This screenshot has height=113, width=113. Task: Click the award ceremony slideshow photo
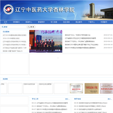click(x=46, y=41)
